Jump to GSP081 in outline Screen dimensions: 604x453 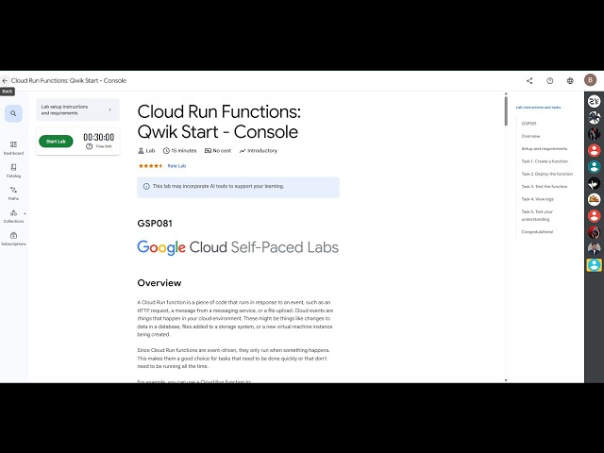(x=528, y=124)
